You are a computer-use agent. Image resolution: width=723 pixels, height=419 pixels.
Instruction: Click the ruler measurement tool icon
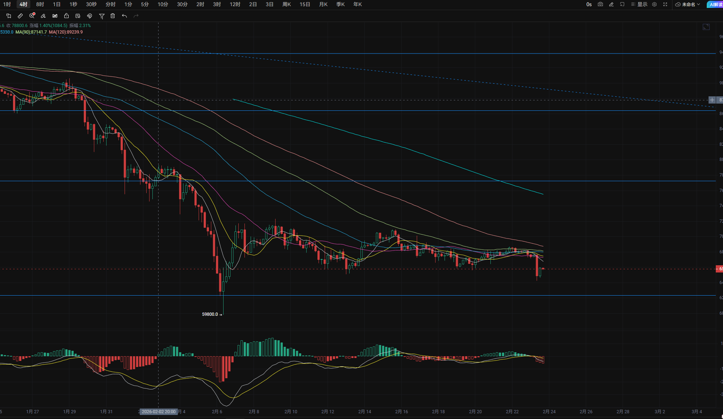20,16
